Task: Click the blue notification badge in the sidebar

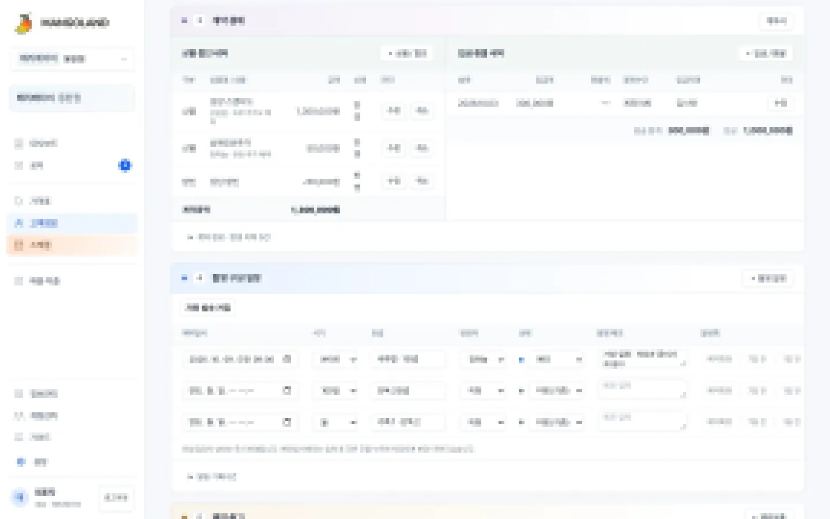Action: pos(124,166)
